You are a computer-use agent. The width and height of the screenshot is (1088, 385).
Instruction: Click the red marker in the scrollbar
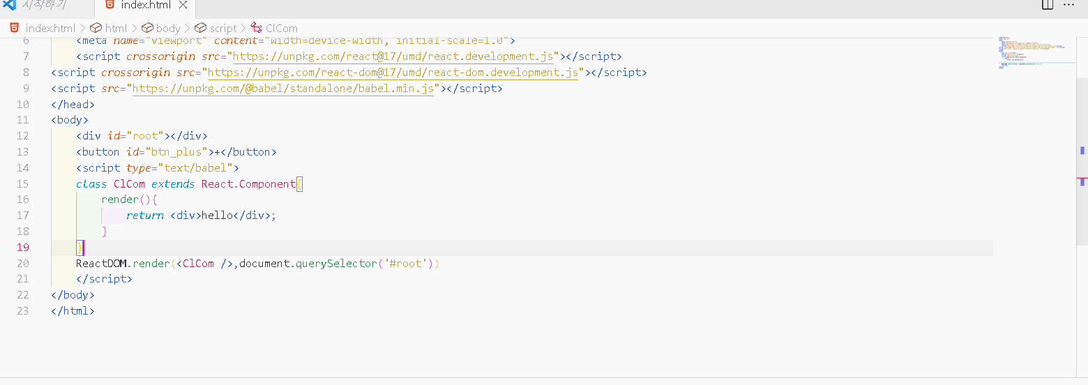coord(1082,180)
